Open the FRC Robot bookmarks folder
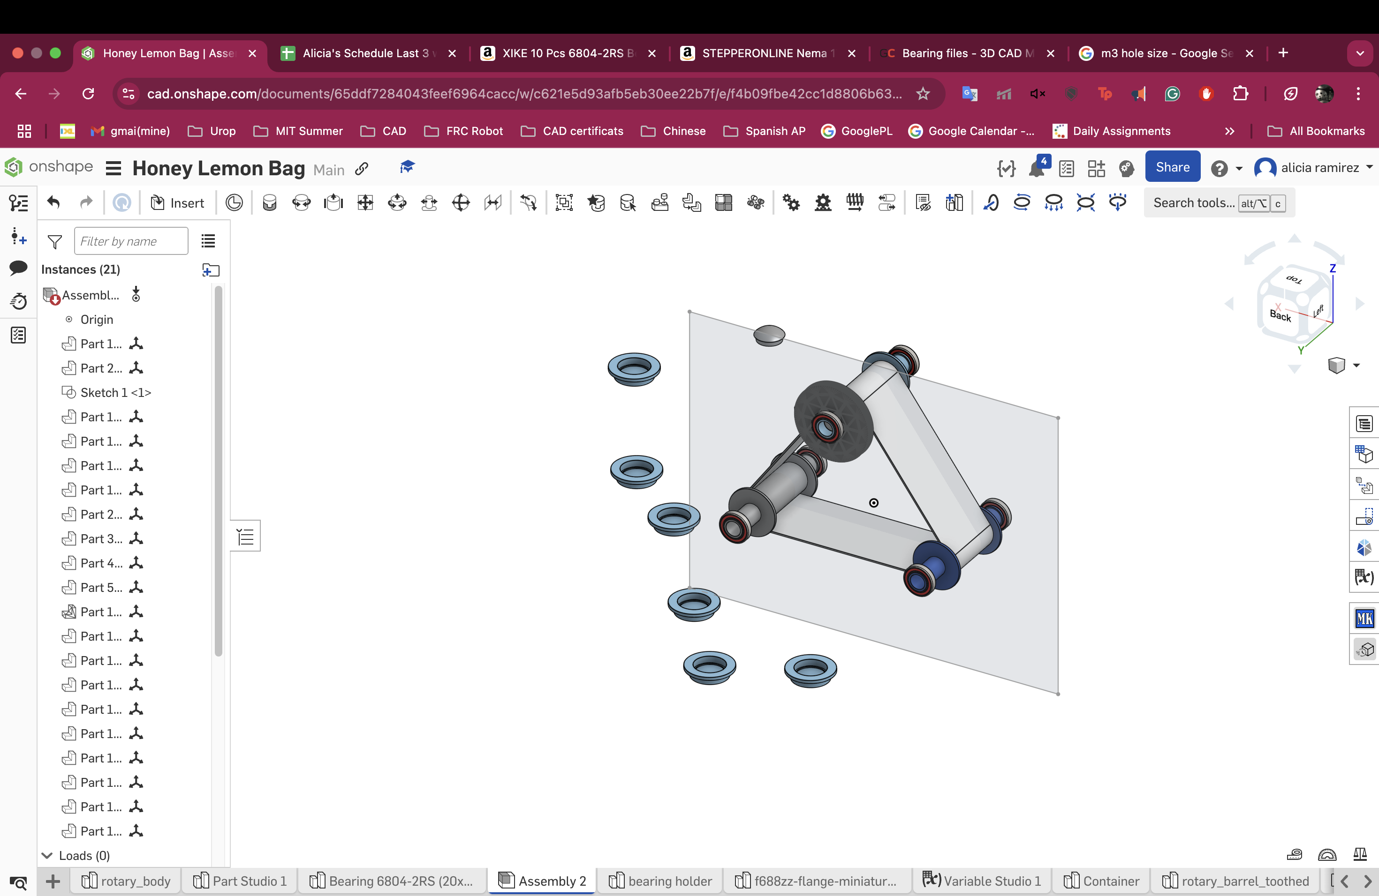The image size is (1379, 896). coord(463,131)
